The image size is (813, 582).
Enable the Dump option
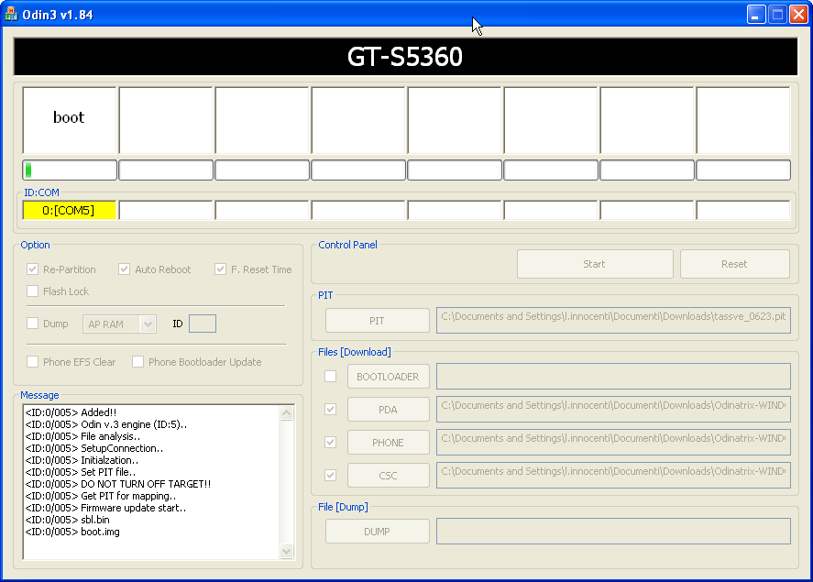32,324
